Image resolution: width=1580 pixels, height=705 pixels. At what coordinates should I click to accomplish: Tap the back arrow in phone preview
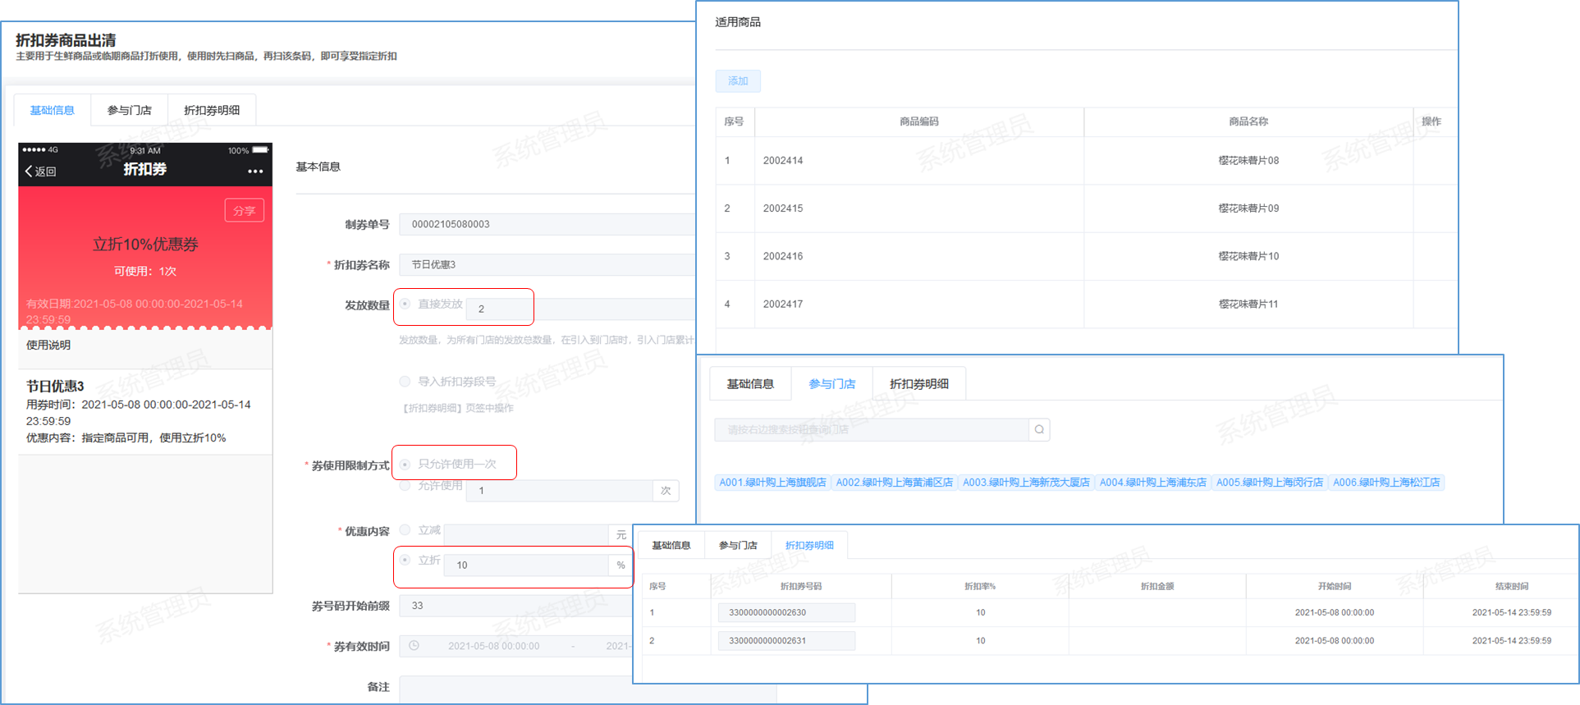click(x=29, y=172)
